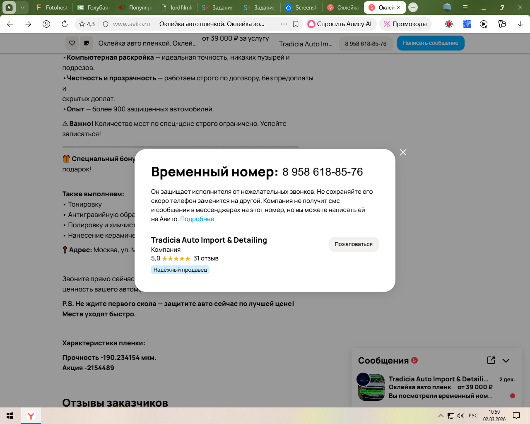The image size is (530, 424).
Task: Open the red globe extension icon
Action: pos(449,24)
